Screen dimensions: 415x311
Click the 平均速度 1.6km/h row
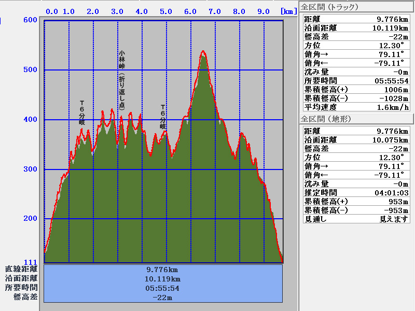[x=356, y=107]
